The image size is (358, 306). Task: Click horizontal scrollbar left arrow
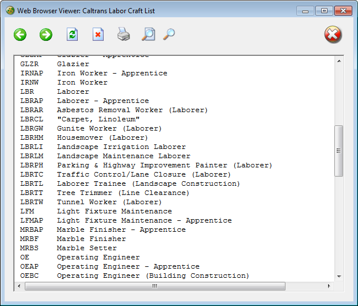19,286
